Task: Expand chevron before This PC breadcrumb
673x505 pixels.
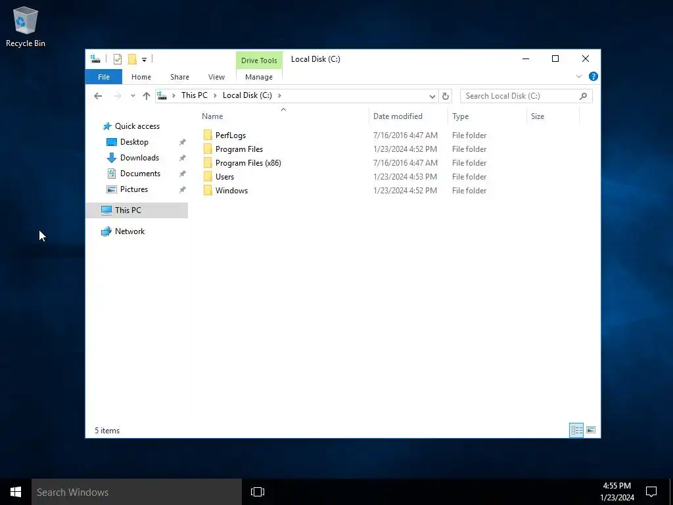Action: point(174,96)
